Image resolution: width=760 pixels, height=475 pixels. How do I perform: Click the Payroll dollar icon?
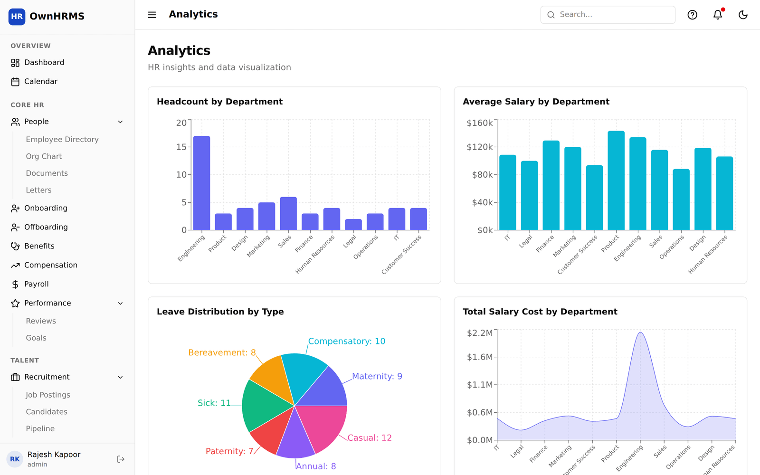click(x=15, y=285)
